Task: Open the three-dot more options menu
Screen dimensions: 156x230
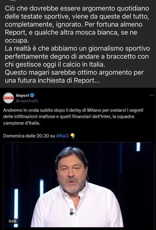Action: point(151,95)
